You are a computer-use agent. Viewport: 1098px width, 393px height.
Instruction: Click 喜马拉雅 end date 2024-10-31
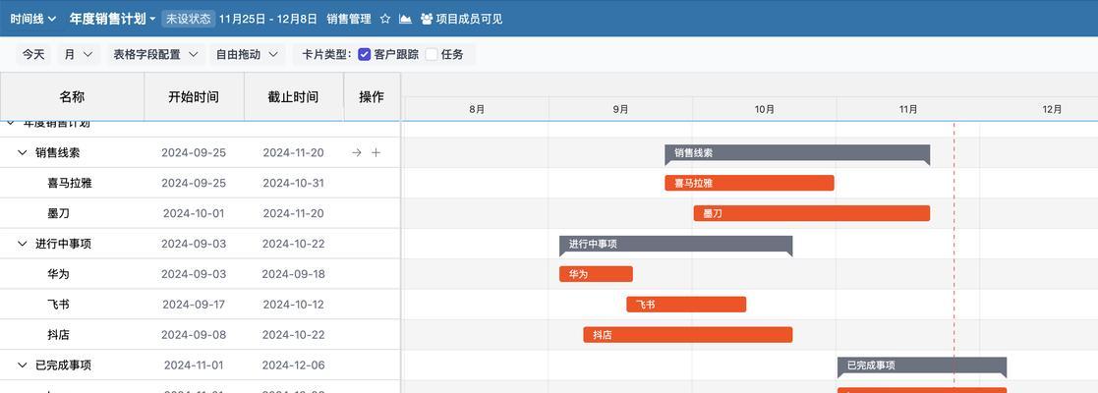point(293,183)
